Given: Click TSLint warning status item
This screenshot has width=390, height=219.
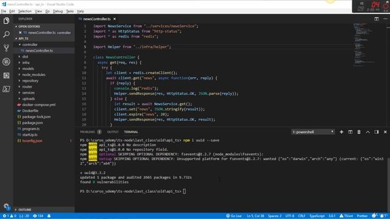Looking at the screenshot, I should pyautogui.click(x=346, y=216).
